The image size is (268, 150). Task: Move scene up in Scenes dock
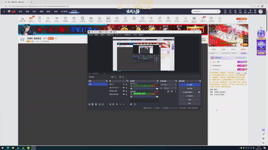(100, 104)
